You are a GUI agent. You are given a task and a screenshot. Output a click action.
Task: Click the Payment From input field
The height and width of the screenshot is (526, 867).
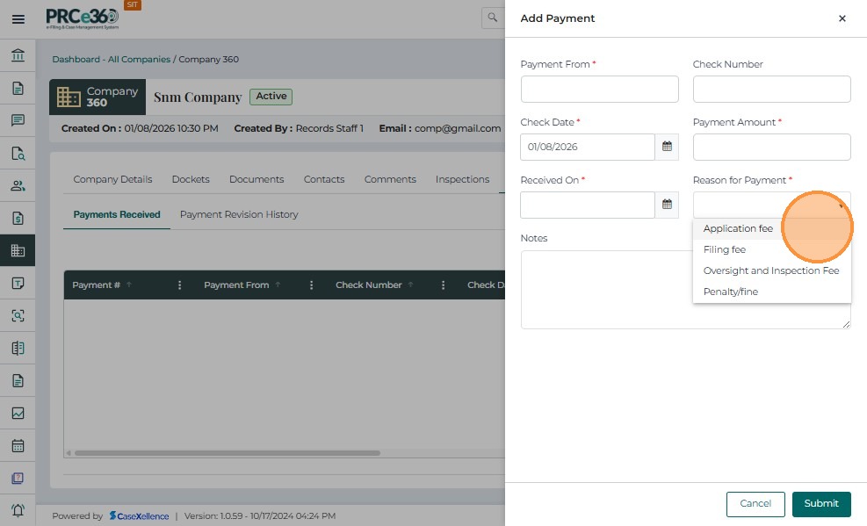click(x=599, y=89)
